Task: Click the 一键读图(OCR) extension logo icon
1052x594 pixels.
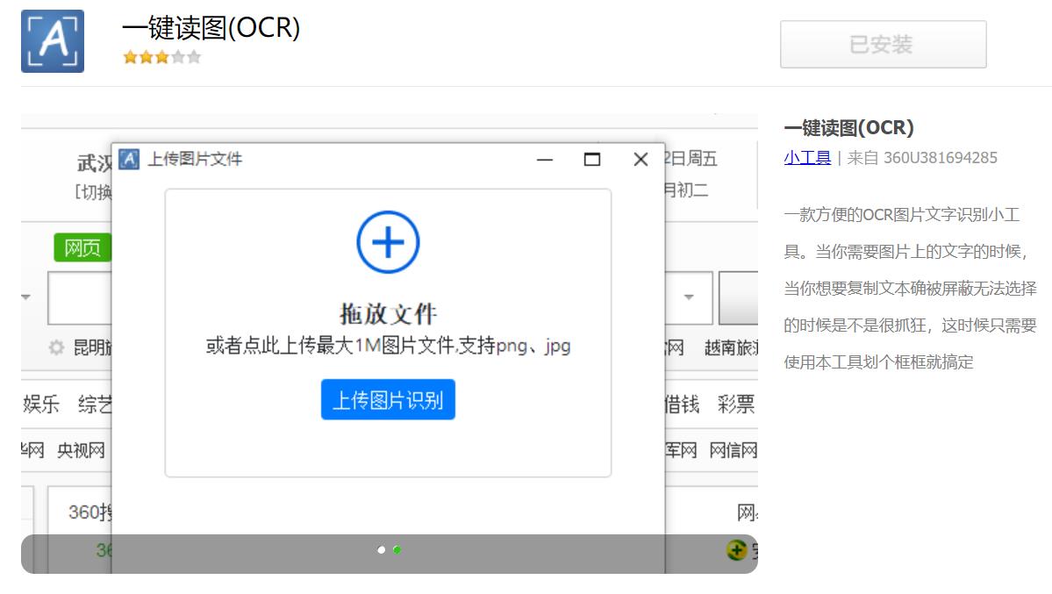Action: [x=52, y=42]
